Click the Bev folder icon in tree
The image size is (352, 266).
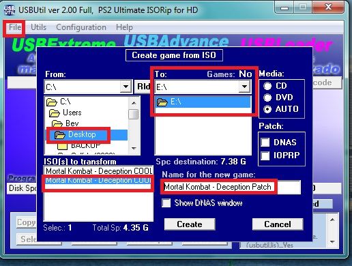click(57, 123)
